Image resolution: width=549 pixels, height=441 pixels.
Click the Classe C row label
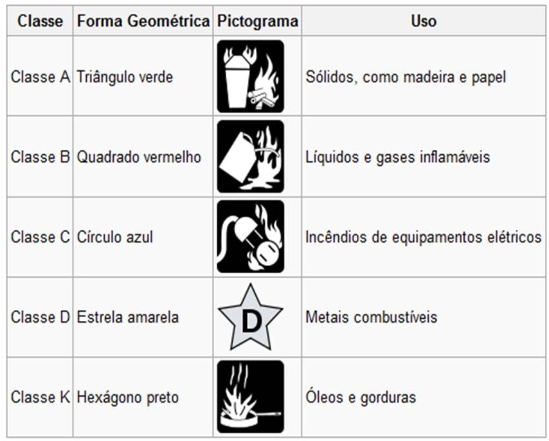click(x=40, y=237)
